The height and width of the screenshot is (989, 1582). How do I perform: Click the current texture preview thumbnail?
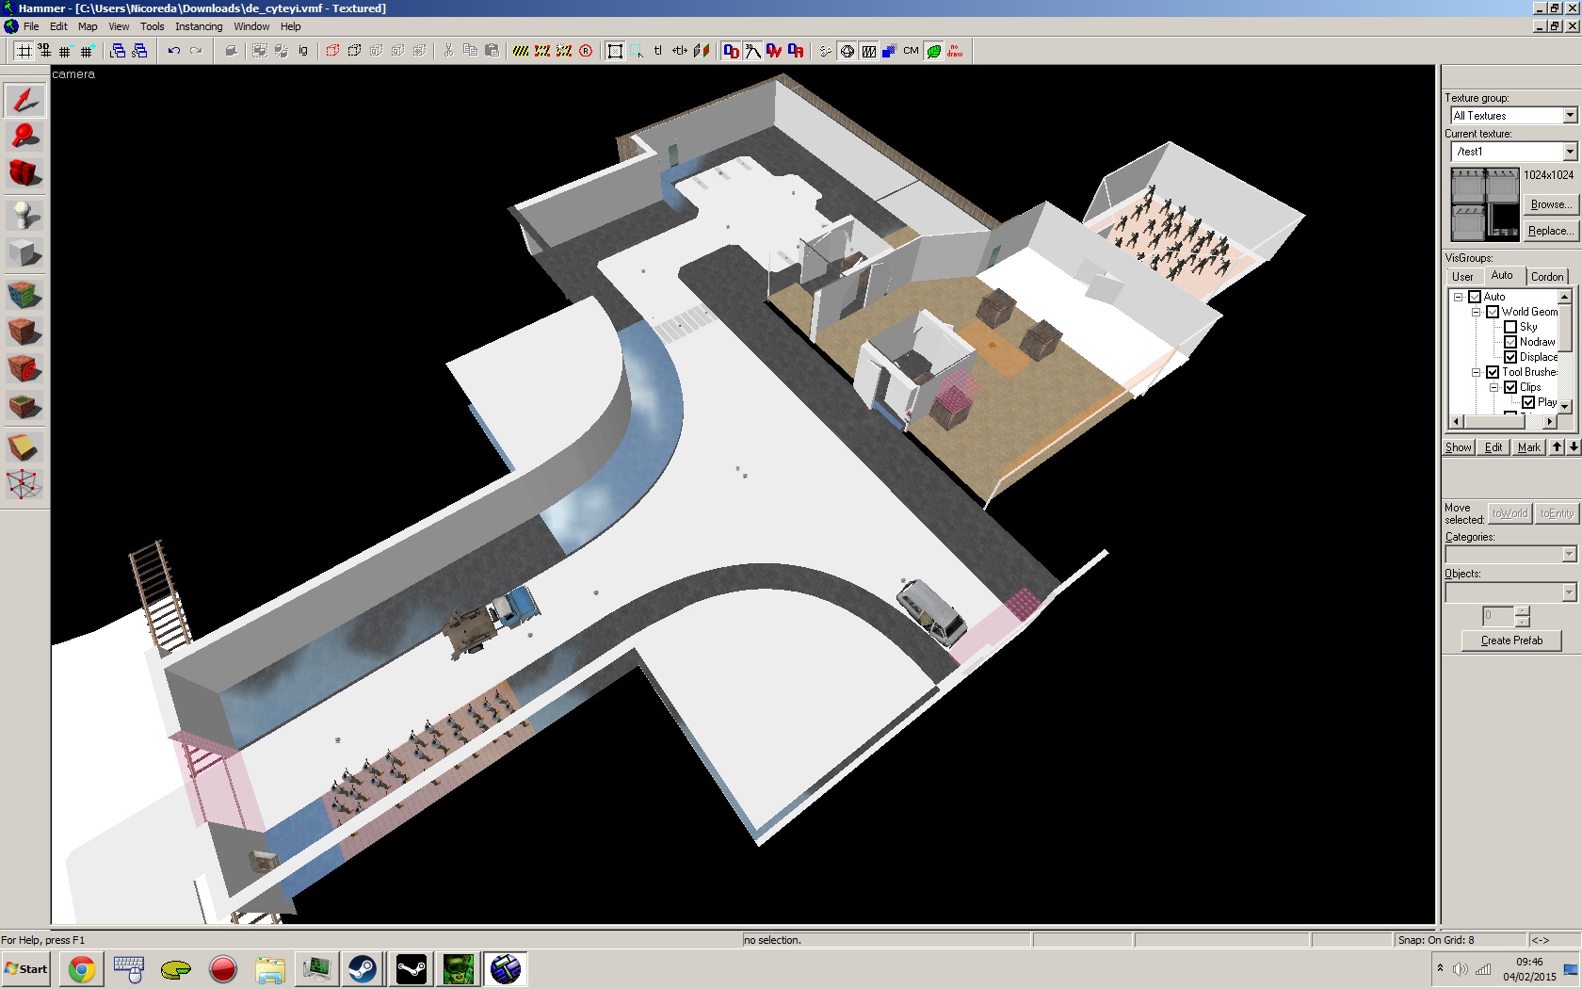1484,204
